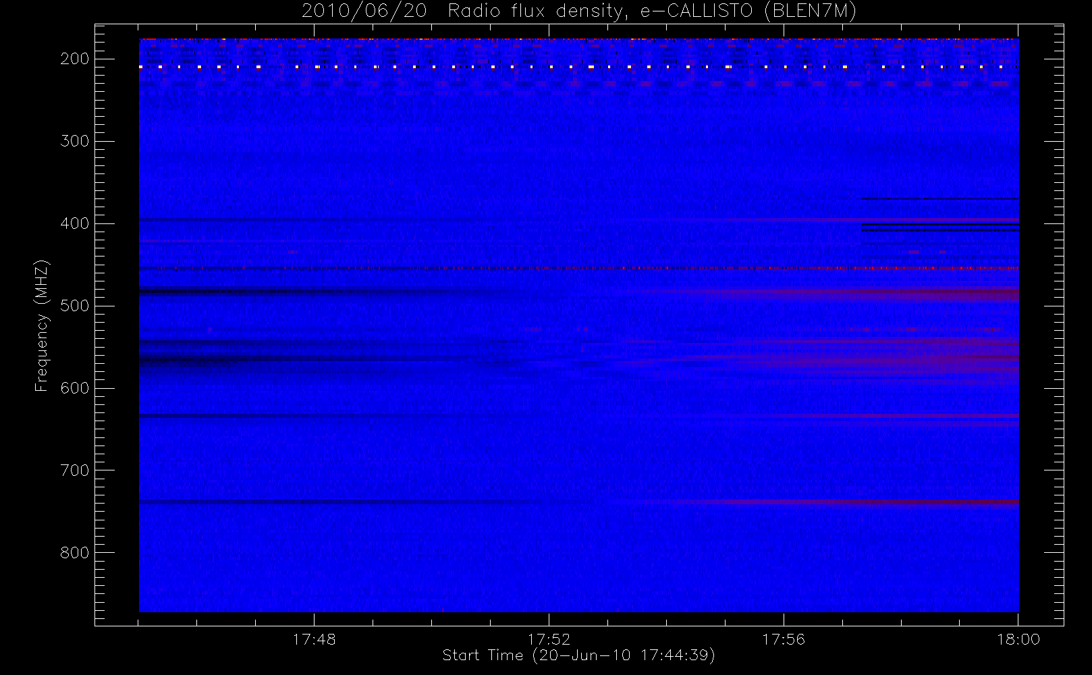Click the 'Start Time (20-Jun-10 17:44:39)' label
This screenshot has width=1092, height=675.
(578, 655)
